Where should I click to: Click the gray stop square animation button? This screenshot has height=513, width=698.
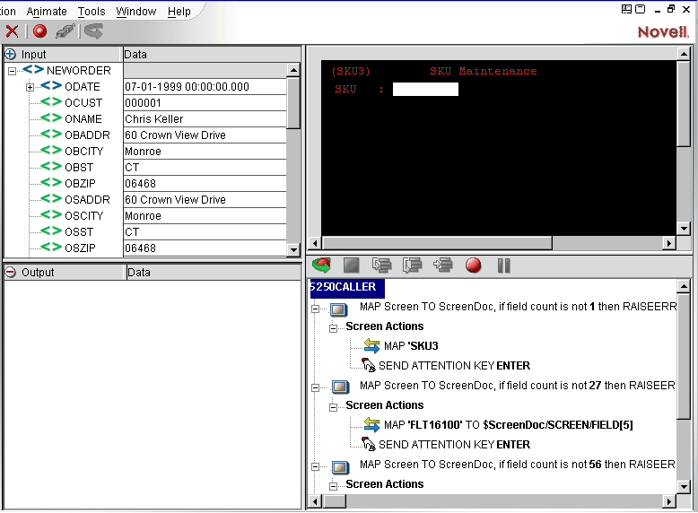pyautogui.click(x=351, y=265)
